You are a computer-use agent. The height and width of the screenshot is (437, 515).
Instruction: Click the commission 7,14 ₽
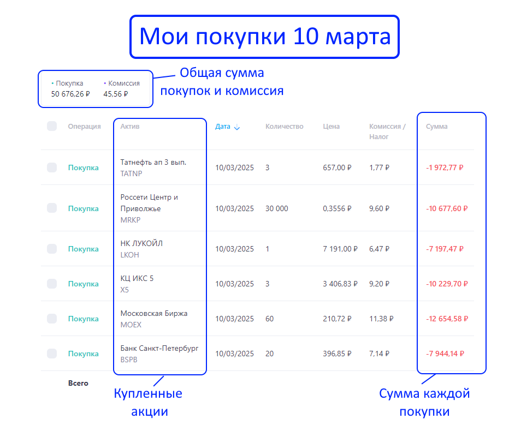click(x=380, y=354)
